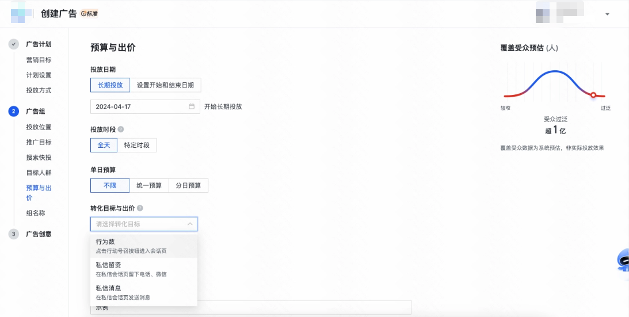Click the calendar icon in date field
Image resolution: width=629 pixels, height=317 pixels.
point(192,106)
